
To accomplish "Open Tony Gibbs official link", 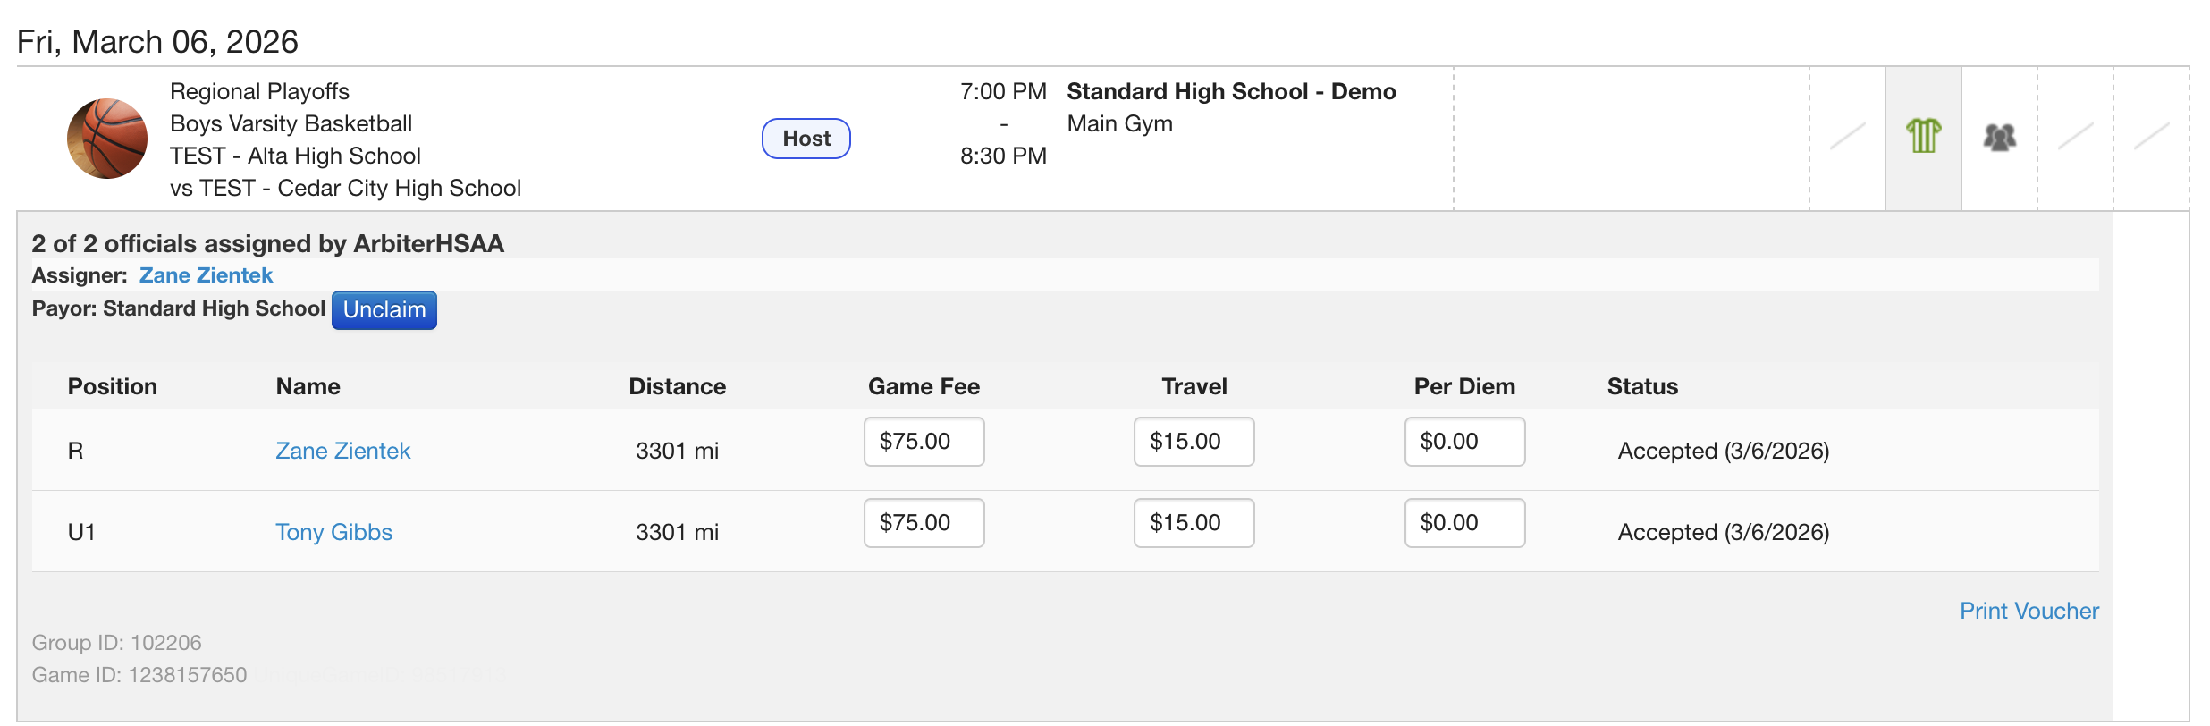I will click(333, 532).
